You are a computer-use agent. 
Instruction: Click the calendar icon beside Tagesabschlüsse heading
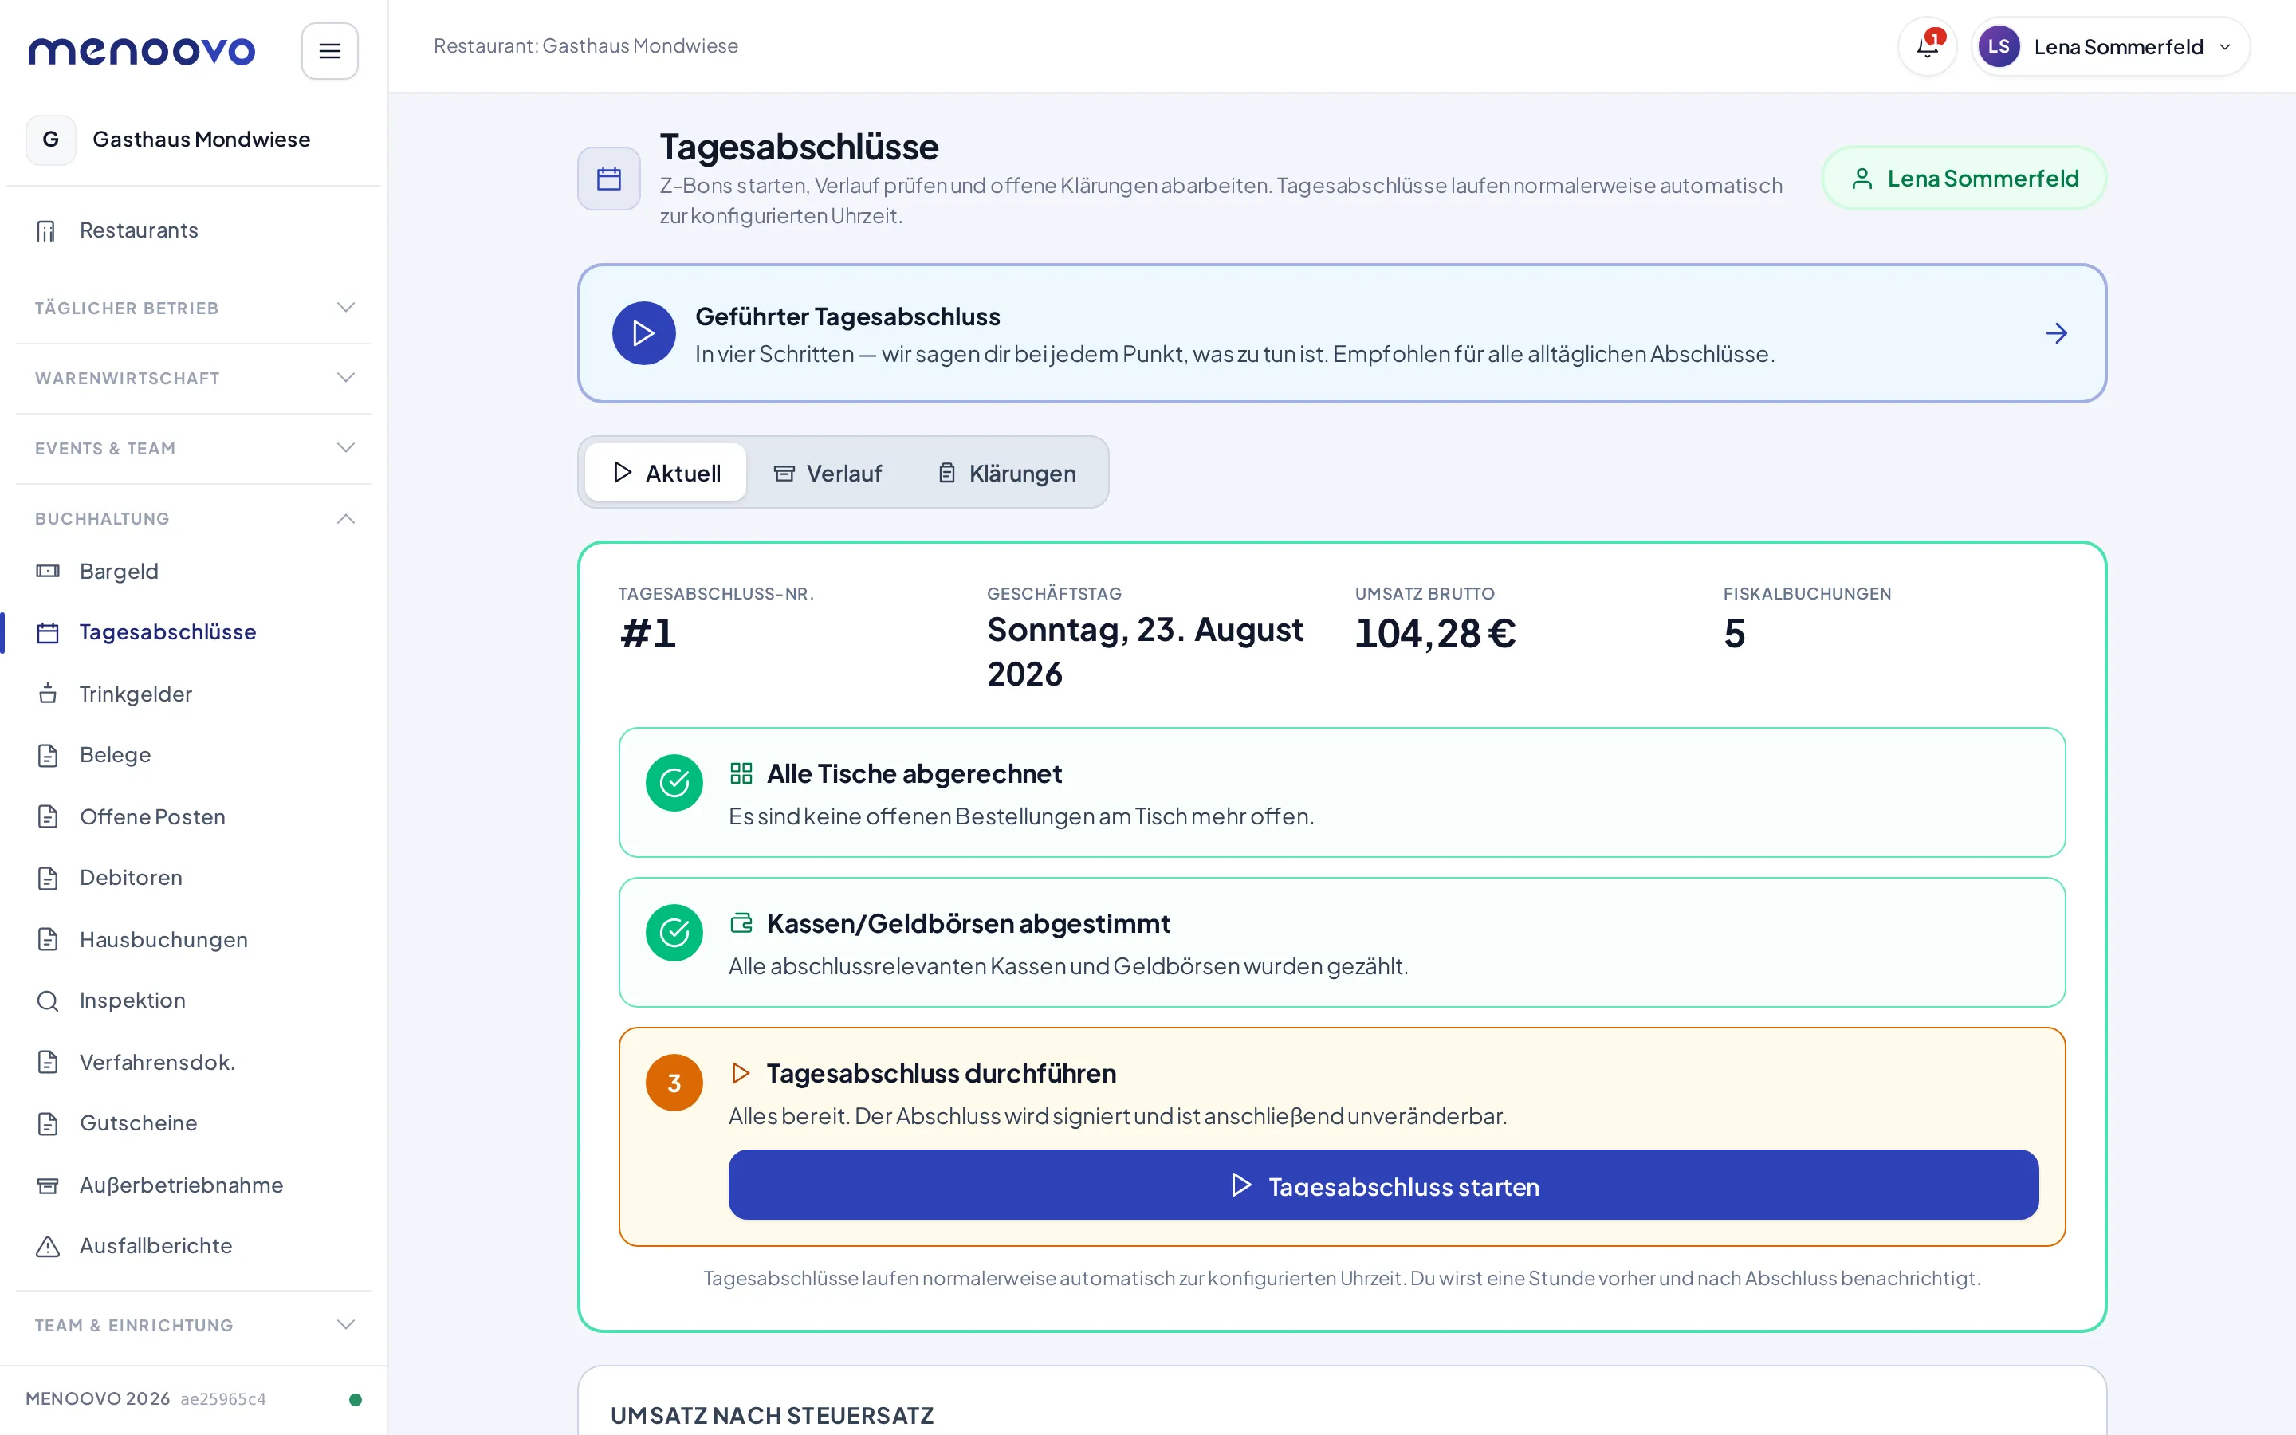pyautogui.click(x=609, y=179)
